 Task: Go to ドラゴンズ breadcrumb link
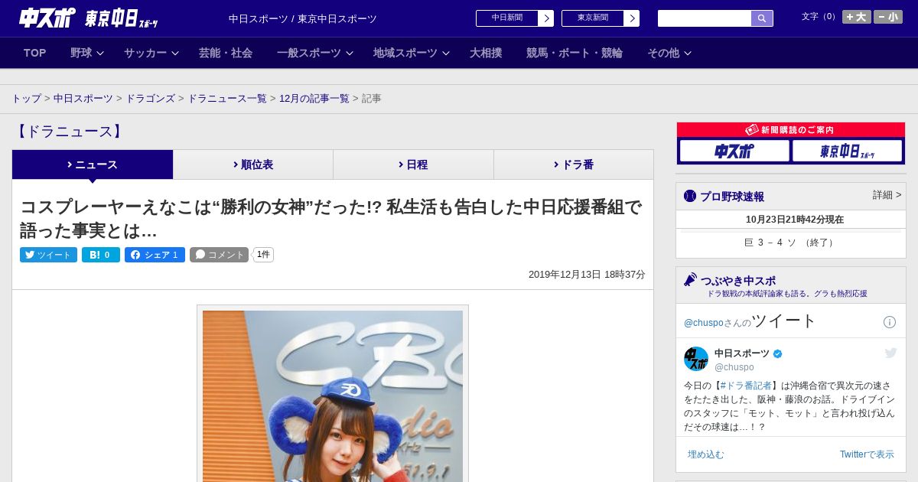coord(151,99)
